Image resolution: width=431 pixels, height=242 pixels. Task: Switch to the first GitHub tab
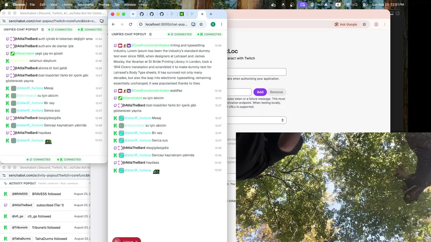(x=142, y=14)
